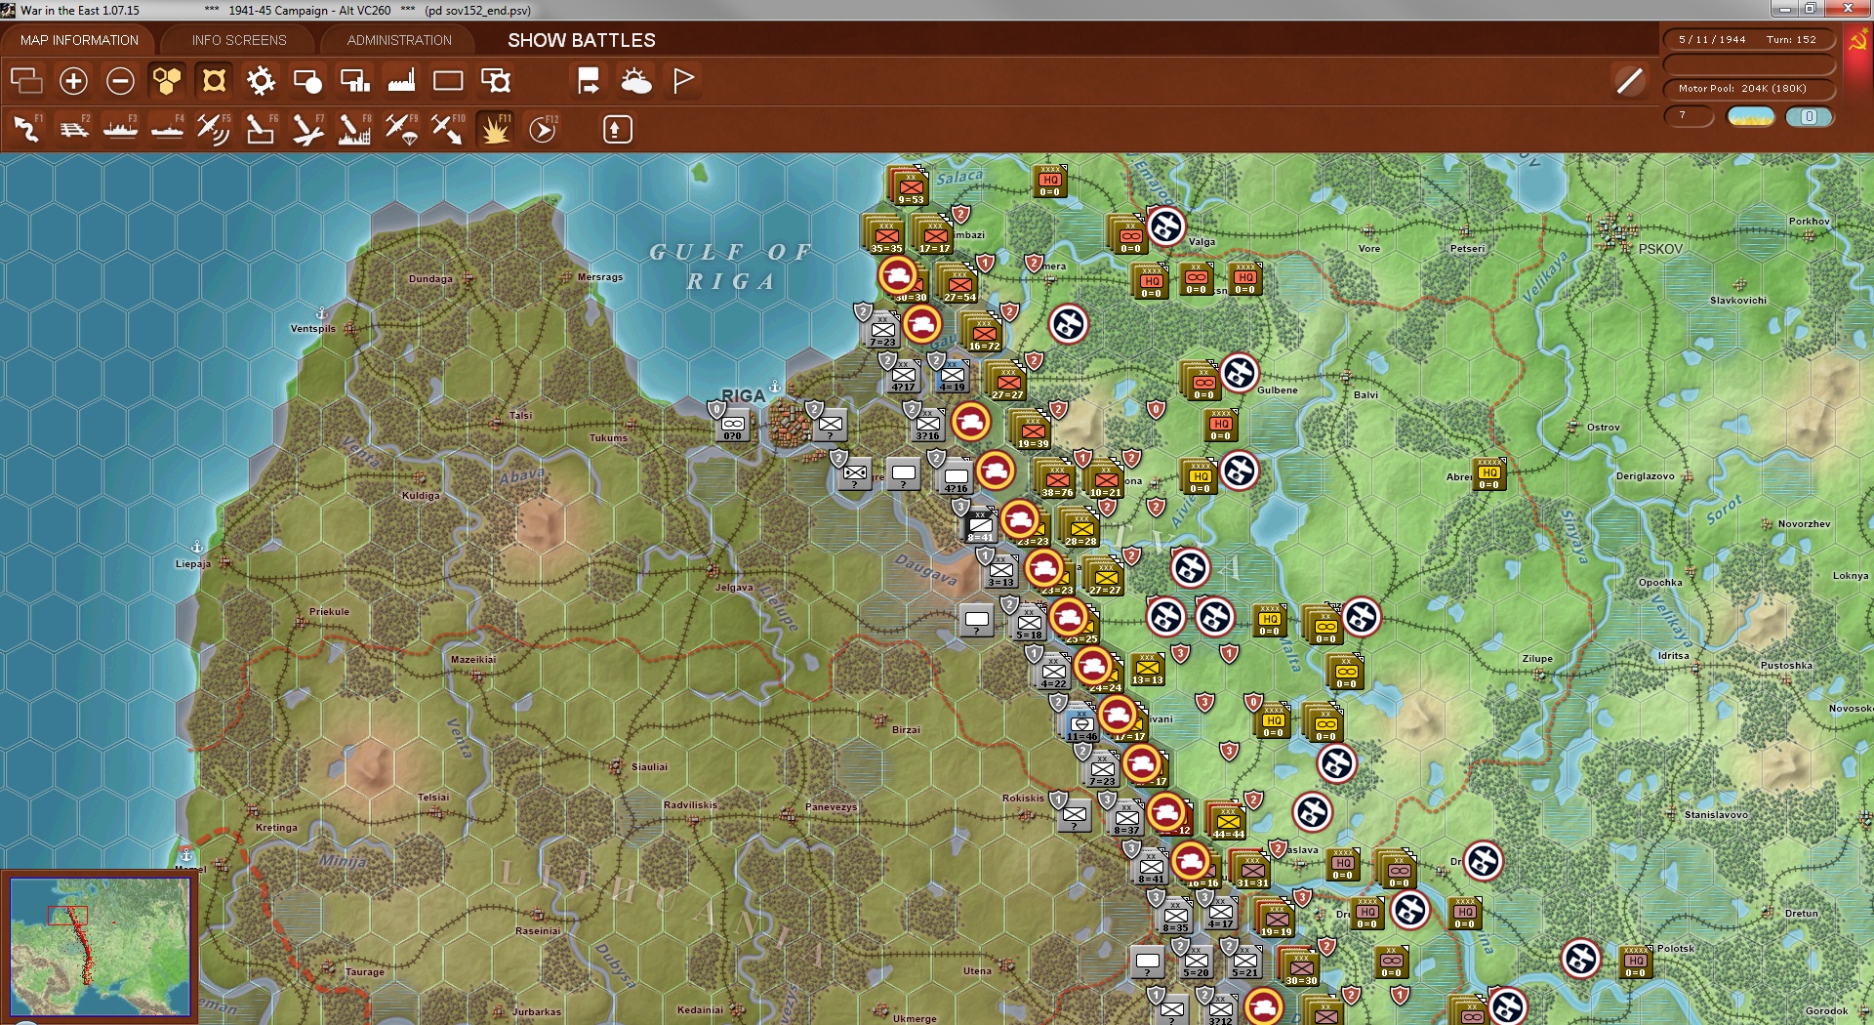Screen dimensions: 1874x1025
Task: Select the Soviet counter labeled 16=72
Action: tap(984, 333)
